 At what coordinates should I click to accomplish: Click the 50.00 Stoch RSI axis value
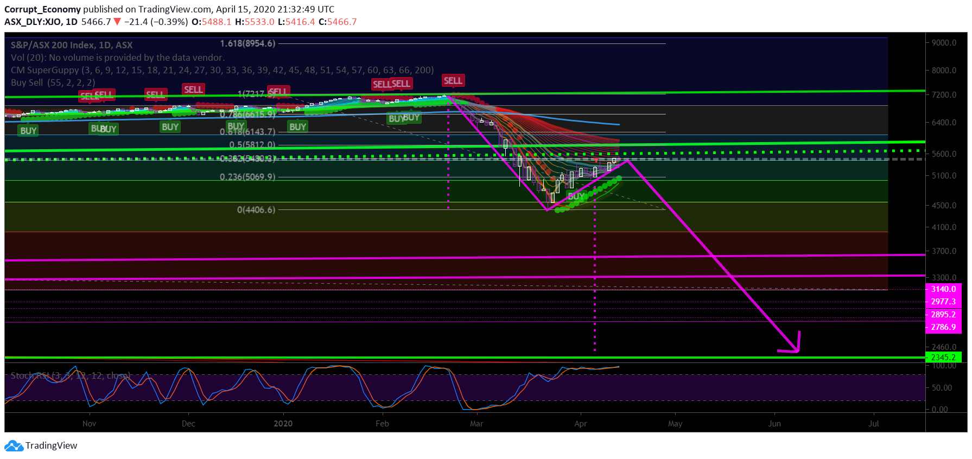point(942,388)
